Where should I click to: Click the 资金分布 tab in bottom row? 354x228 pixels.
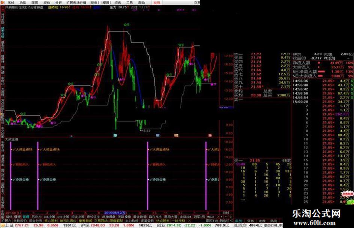(36, 221)
